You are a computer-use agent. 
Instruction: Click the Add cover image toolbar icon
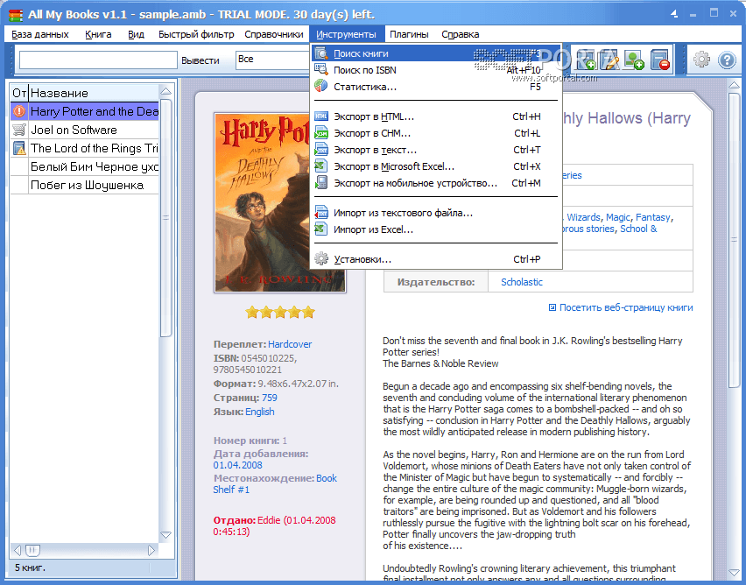tap(634, 60)
